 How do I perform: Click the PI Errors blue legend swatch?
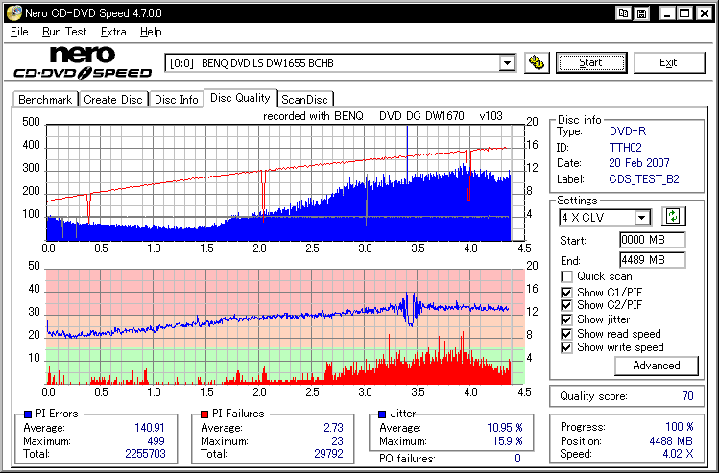(x=28, y=414)
